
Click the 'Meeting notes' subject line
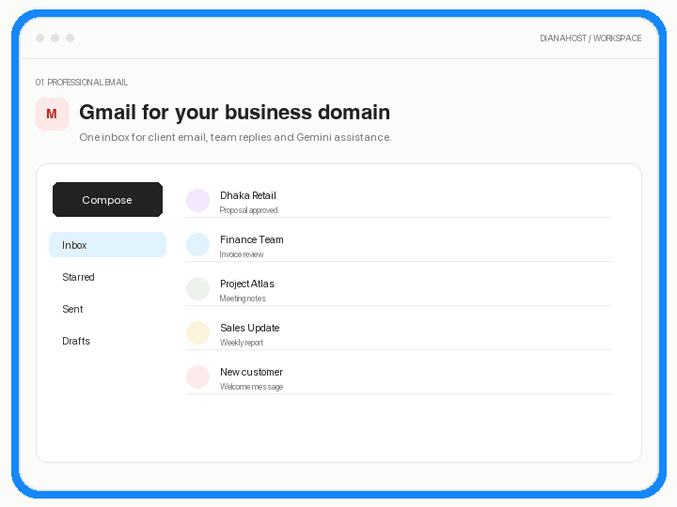pos(243,299)
